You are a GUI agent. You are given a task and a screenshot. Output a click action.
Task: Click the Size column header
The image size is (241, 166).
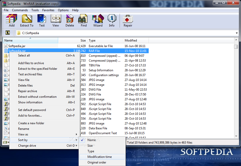72,40
